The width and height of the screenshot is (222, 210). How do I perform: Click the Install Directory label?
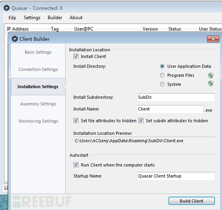coord(89,66)
